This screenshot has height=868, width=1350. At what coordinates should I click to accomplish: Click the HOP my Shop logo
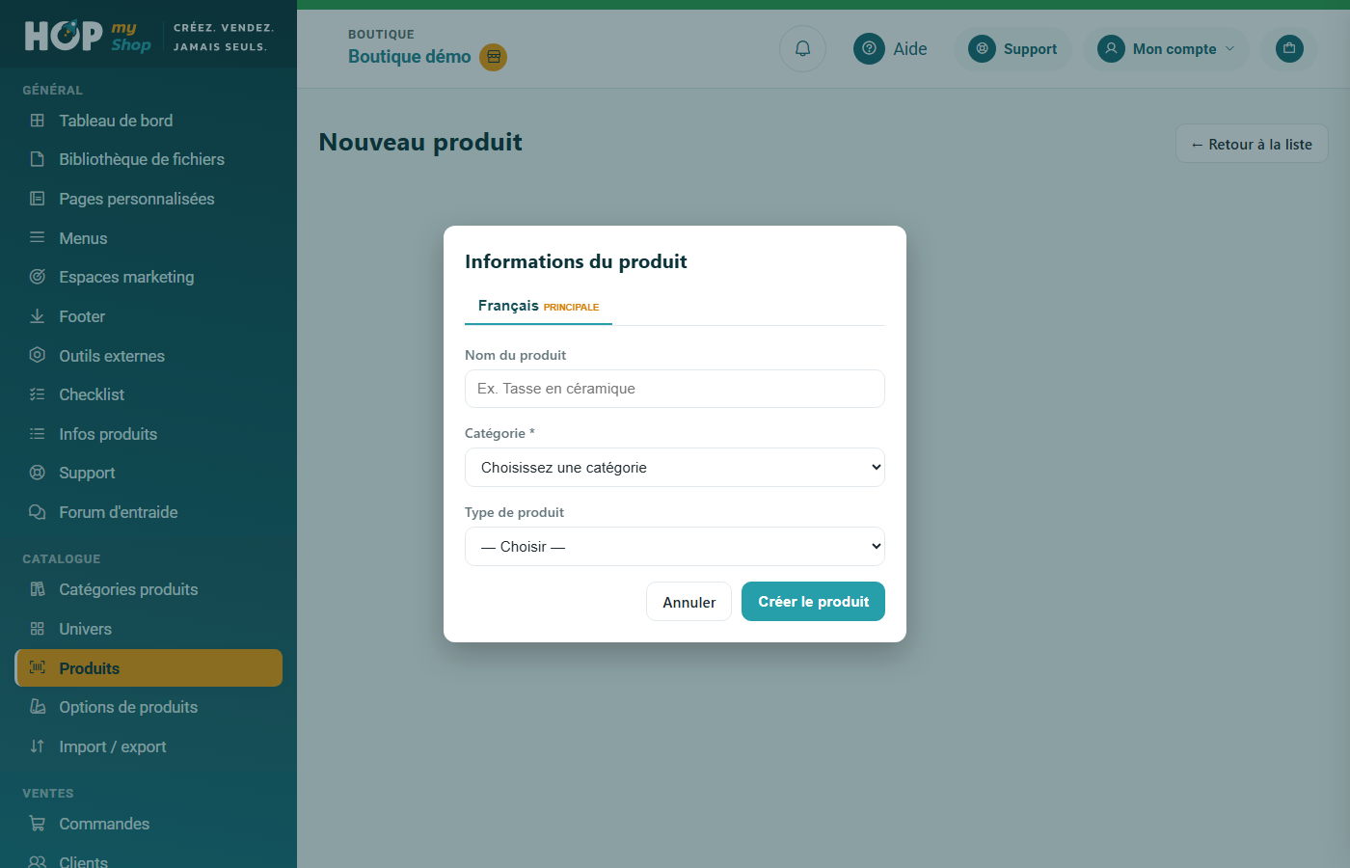click(x=88, y=37)
